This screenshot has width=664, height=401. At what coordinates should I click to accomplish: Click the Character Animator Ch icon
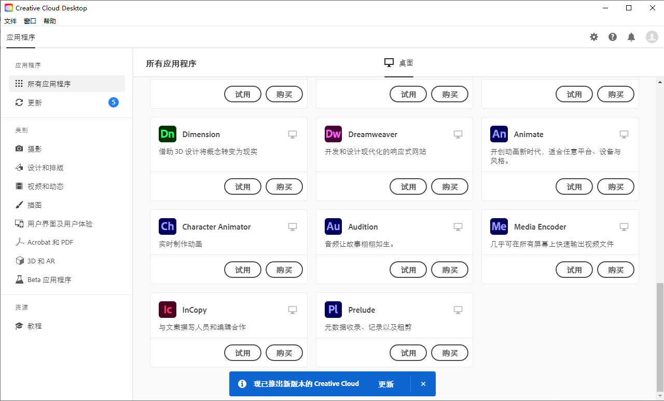[168, 226]
